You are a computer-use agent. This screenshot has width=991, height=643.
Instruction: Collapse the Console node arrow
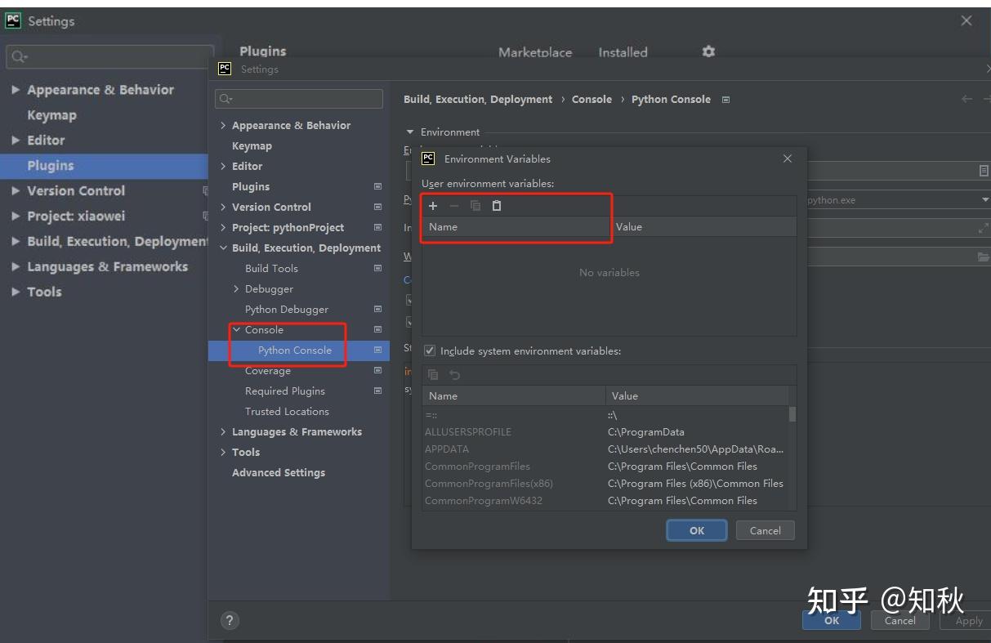point(237,330)
